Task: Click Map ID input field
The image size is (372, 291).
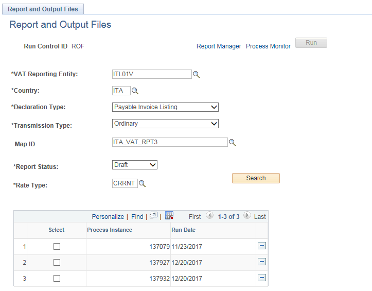Action: [170, 142]
